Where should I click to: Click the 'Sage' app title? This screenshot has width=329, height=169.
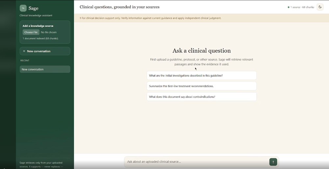[33, 8]
